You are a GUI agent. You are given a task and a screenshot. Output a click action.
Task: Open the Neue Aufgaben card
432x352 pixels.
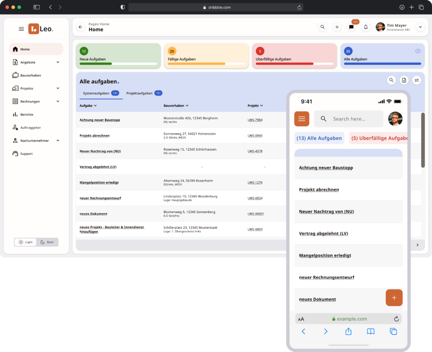(x=118, y=56)
